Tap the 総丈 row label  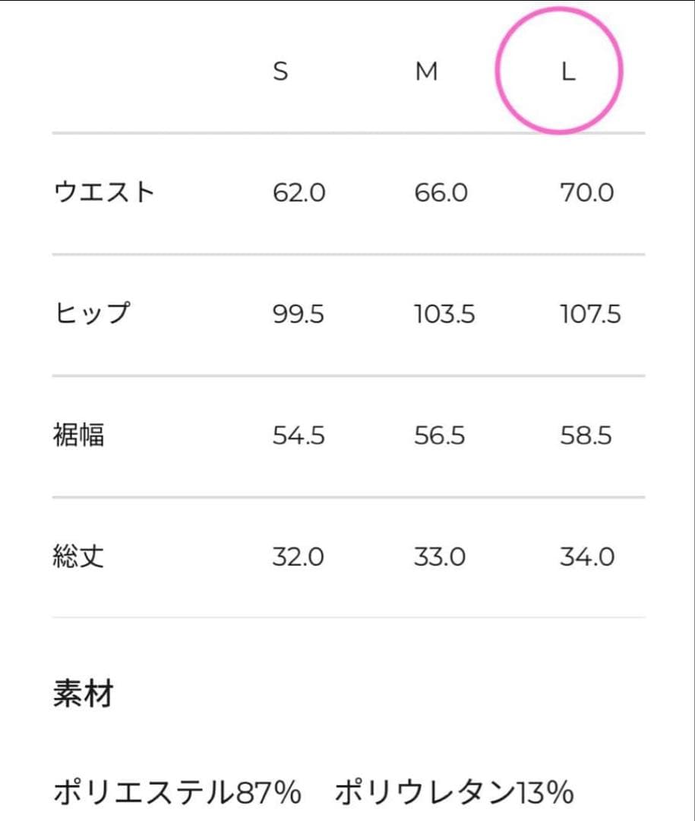[78, 557]
